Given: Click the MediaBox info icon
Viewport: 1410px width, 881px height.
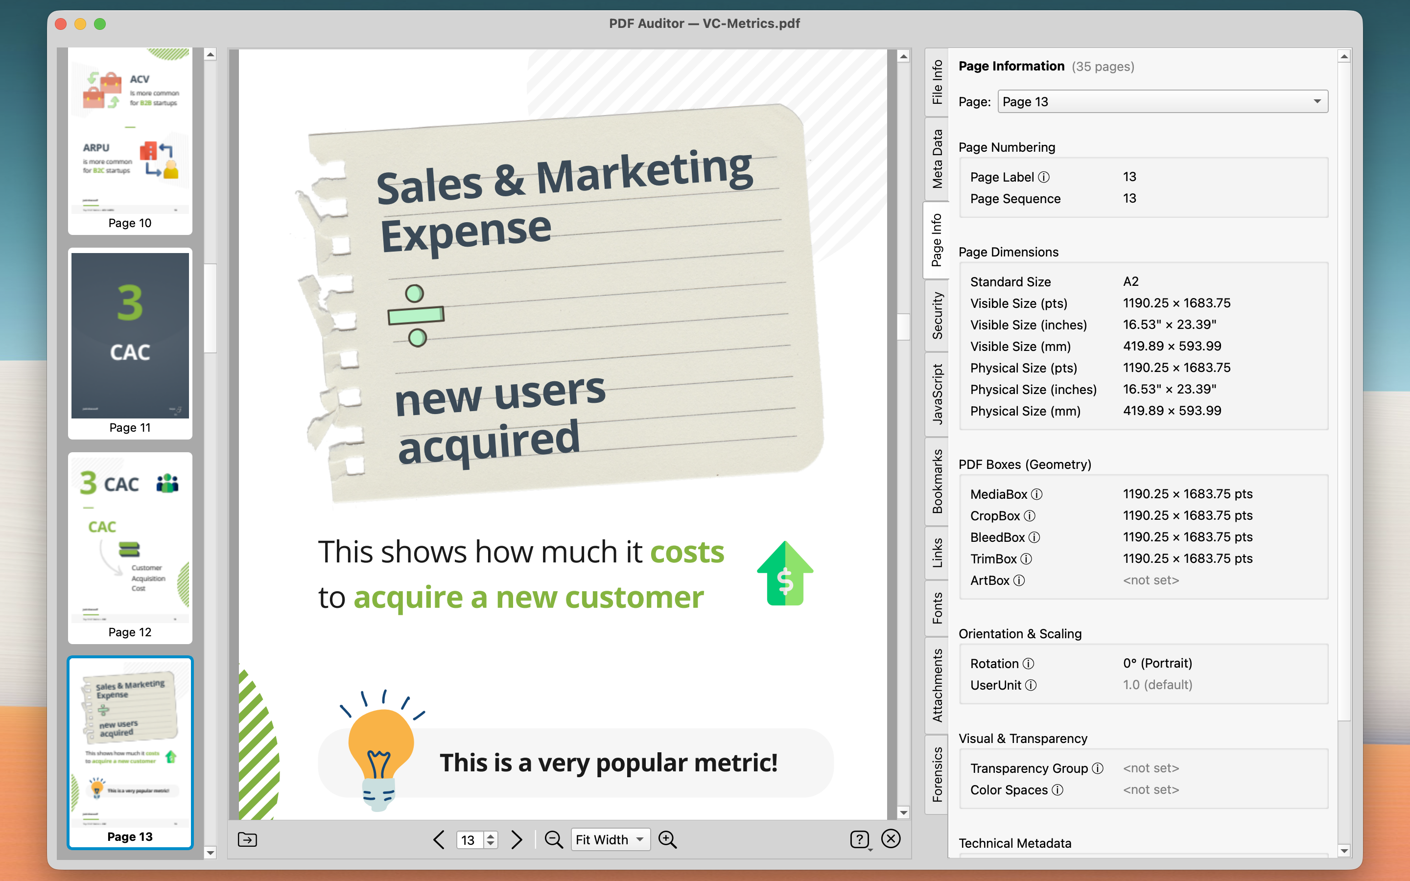Looking at the screenshot, I should [1037, 494].
